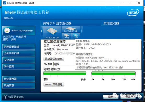This screenshot has width=145, height=102.
Task: Click the estimated life remaining bar
Action: [114, 73]
